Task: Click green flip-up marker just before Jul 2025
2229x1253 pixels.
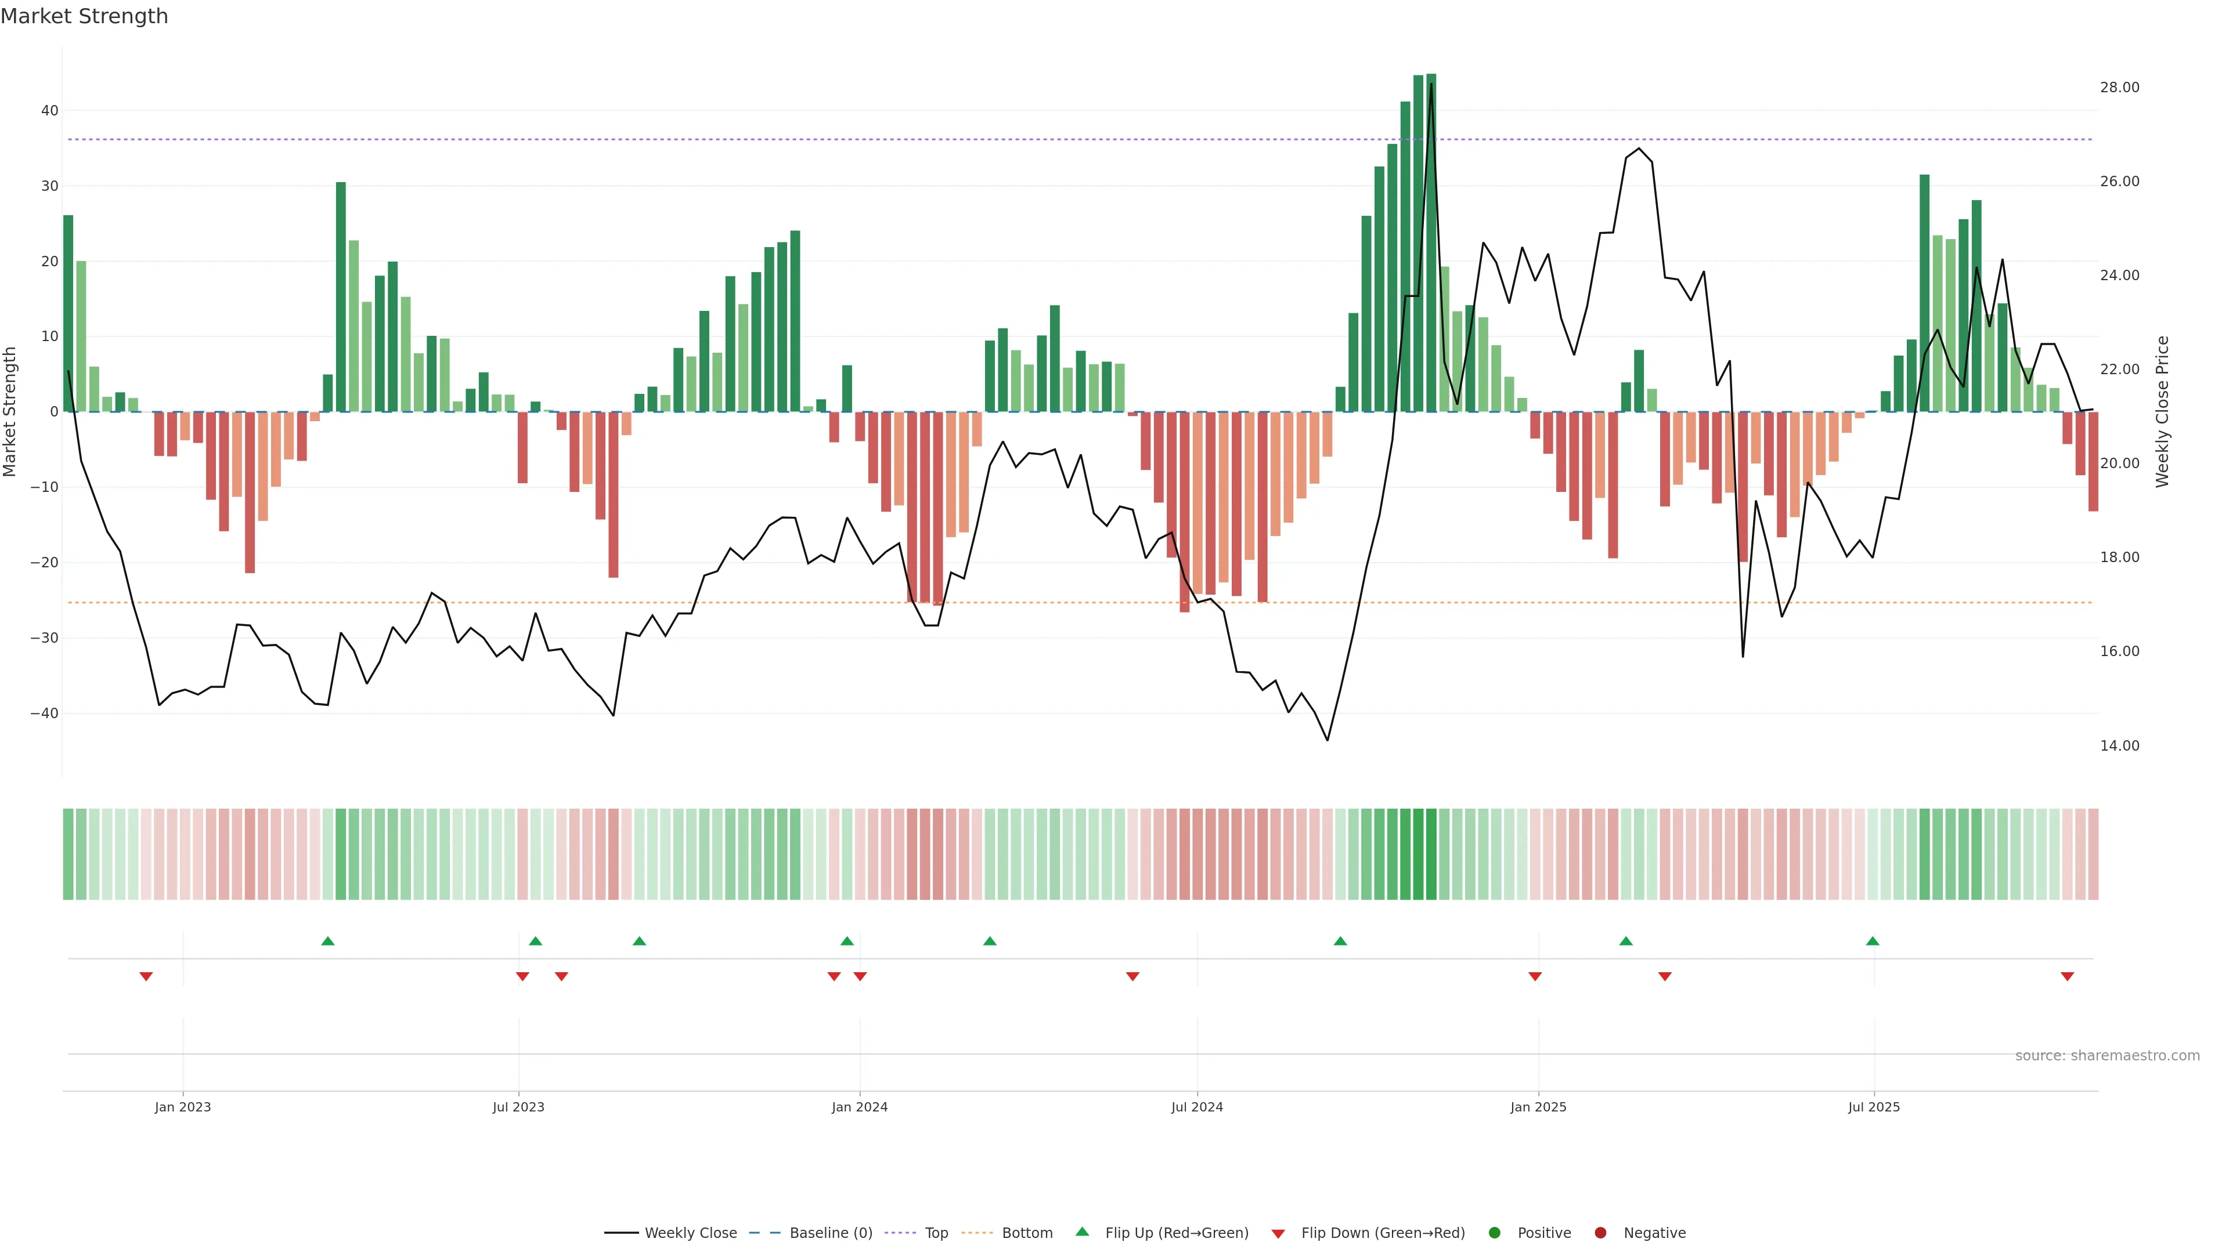Action: (x=1873, y=941)
